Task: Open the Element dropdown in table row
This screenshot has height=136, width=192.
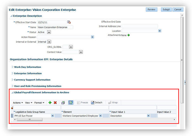Action: click(100, 116)
